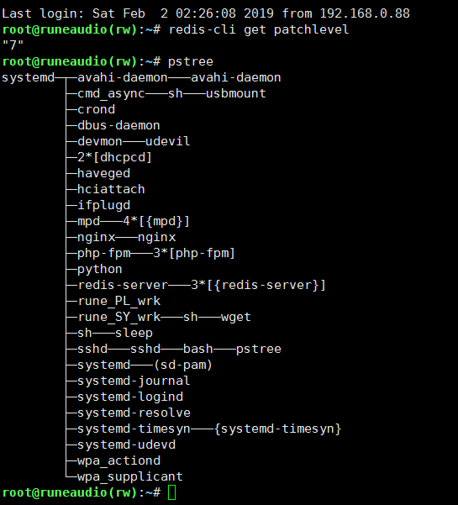
Task: Select the 2*[dhcpcd] entry
Action: point(114,157)
